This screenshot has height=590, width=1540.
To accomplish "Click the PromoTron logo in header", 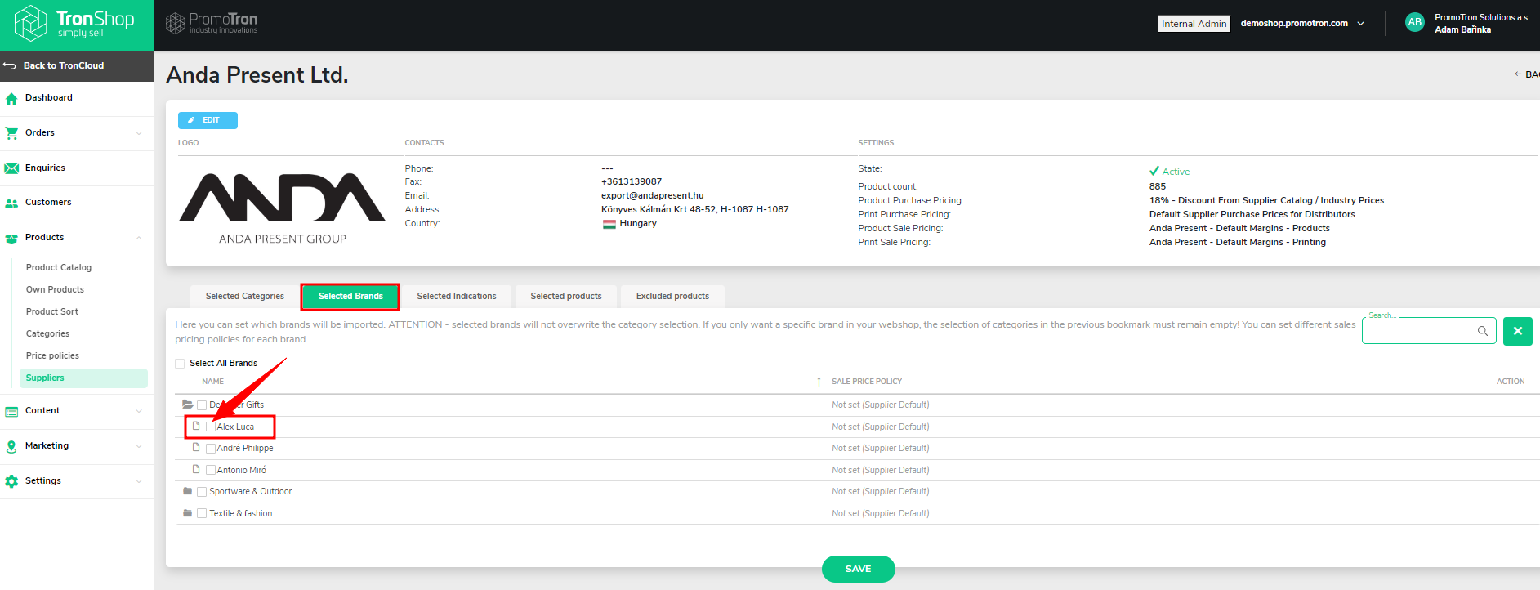I will coord(212,23).
